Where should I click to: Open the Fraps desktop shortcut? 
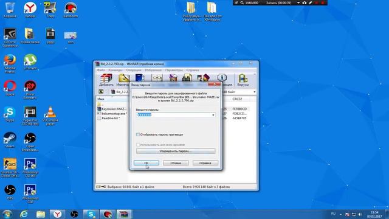click(50, 10)
